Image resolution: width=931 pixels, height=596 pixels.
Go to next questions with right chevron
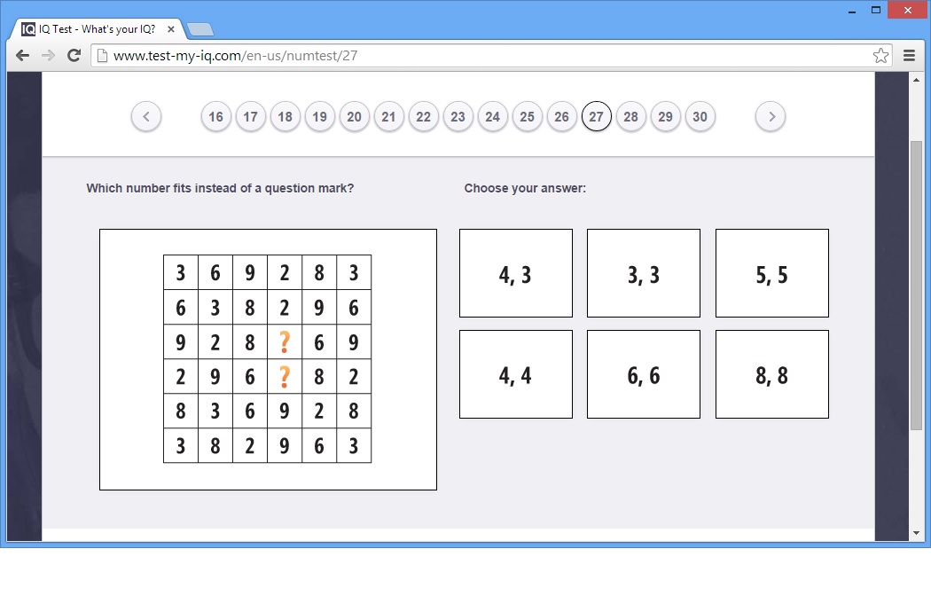[x=771, y=116]
